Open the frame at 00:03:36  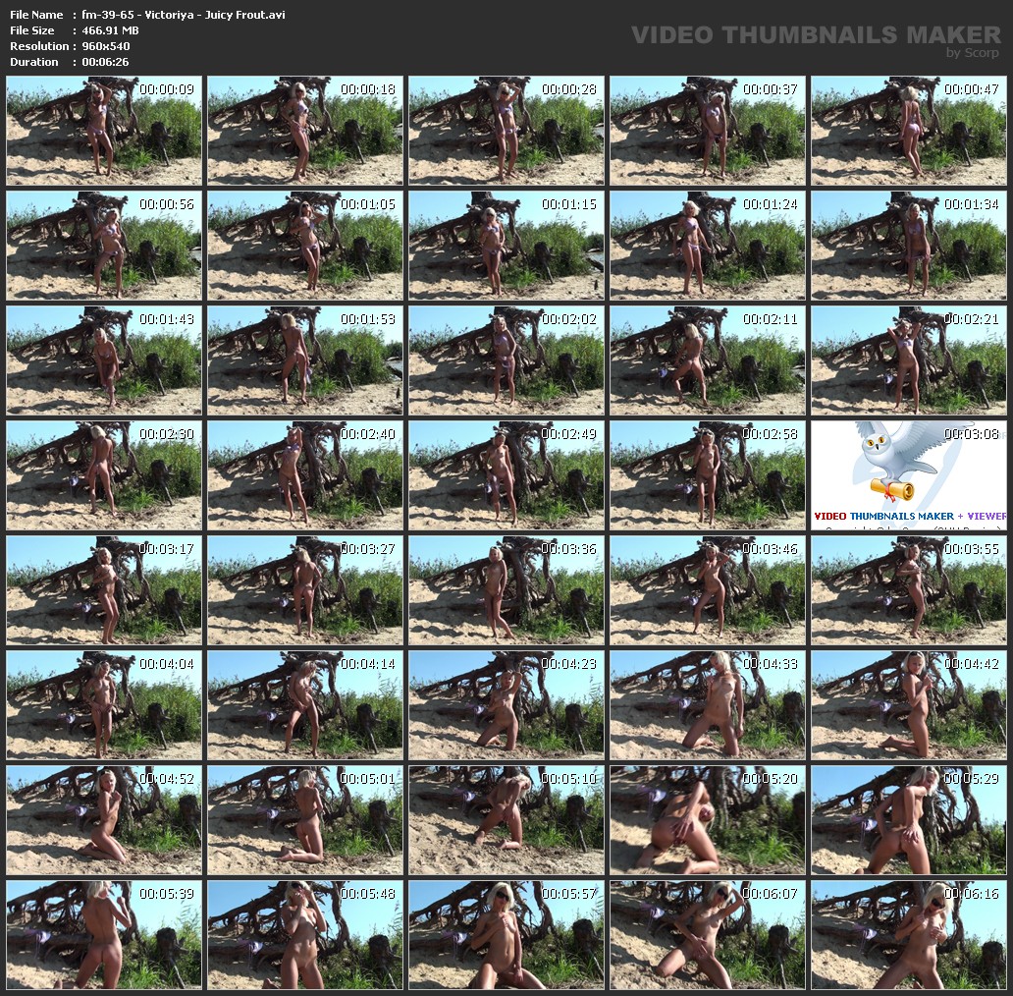pos(506,590)
